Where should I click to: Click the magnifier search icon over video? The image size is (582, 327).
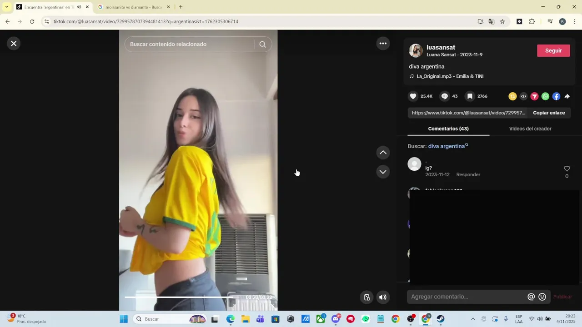tap(262, 44)
